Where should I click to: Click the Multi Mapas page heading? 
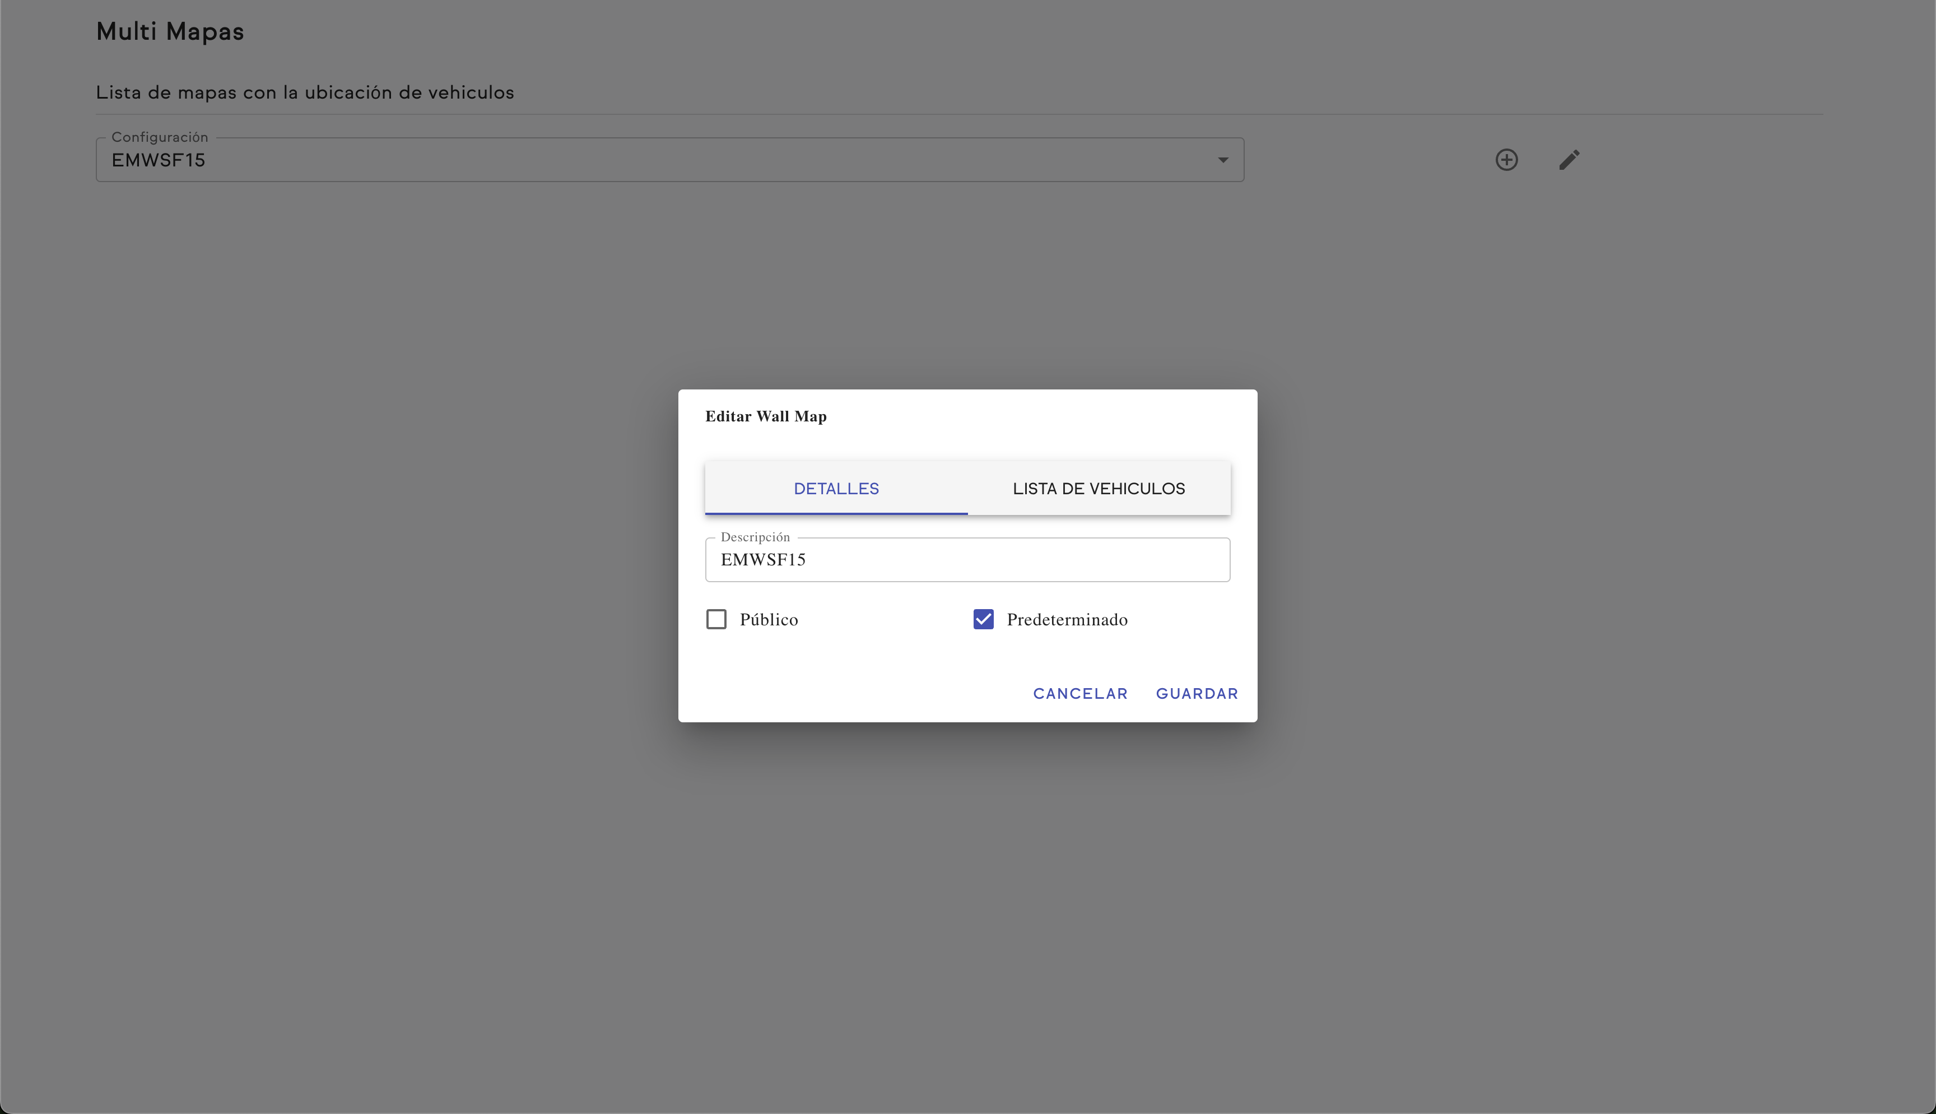[x=170, y=31]
